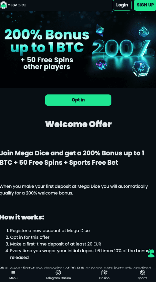Screen dimensions: 156x282
Task: Click the Login button
Action: [x=122, y=5]
